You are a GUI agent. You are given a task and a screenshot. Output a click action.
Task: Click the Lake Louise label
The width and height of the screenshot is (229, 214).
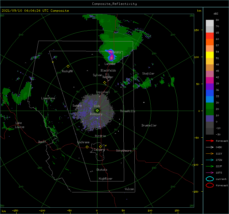pyautogui.click(x=20, y=125)
